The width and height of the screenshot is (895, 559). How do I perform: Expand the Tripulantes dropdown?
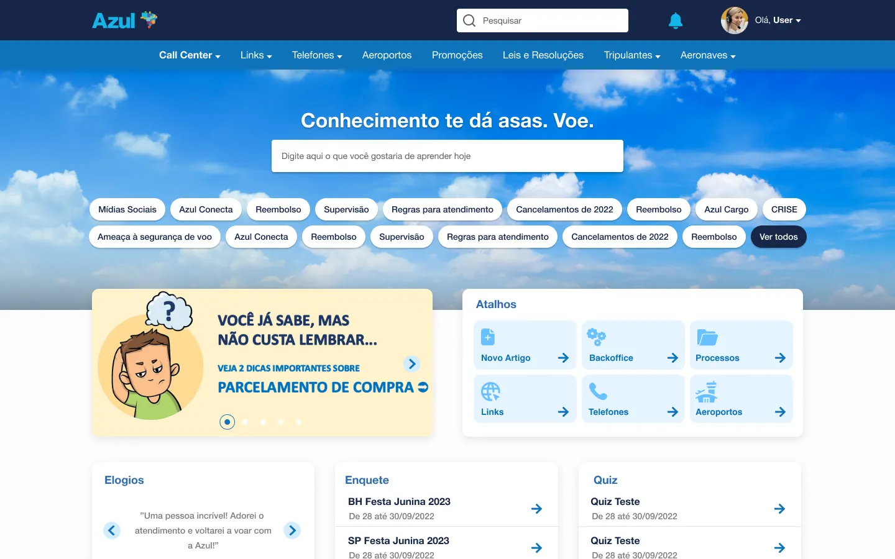[632, 55]
